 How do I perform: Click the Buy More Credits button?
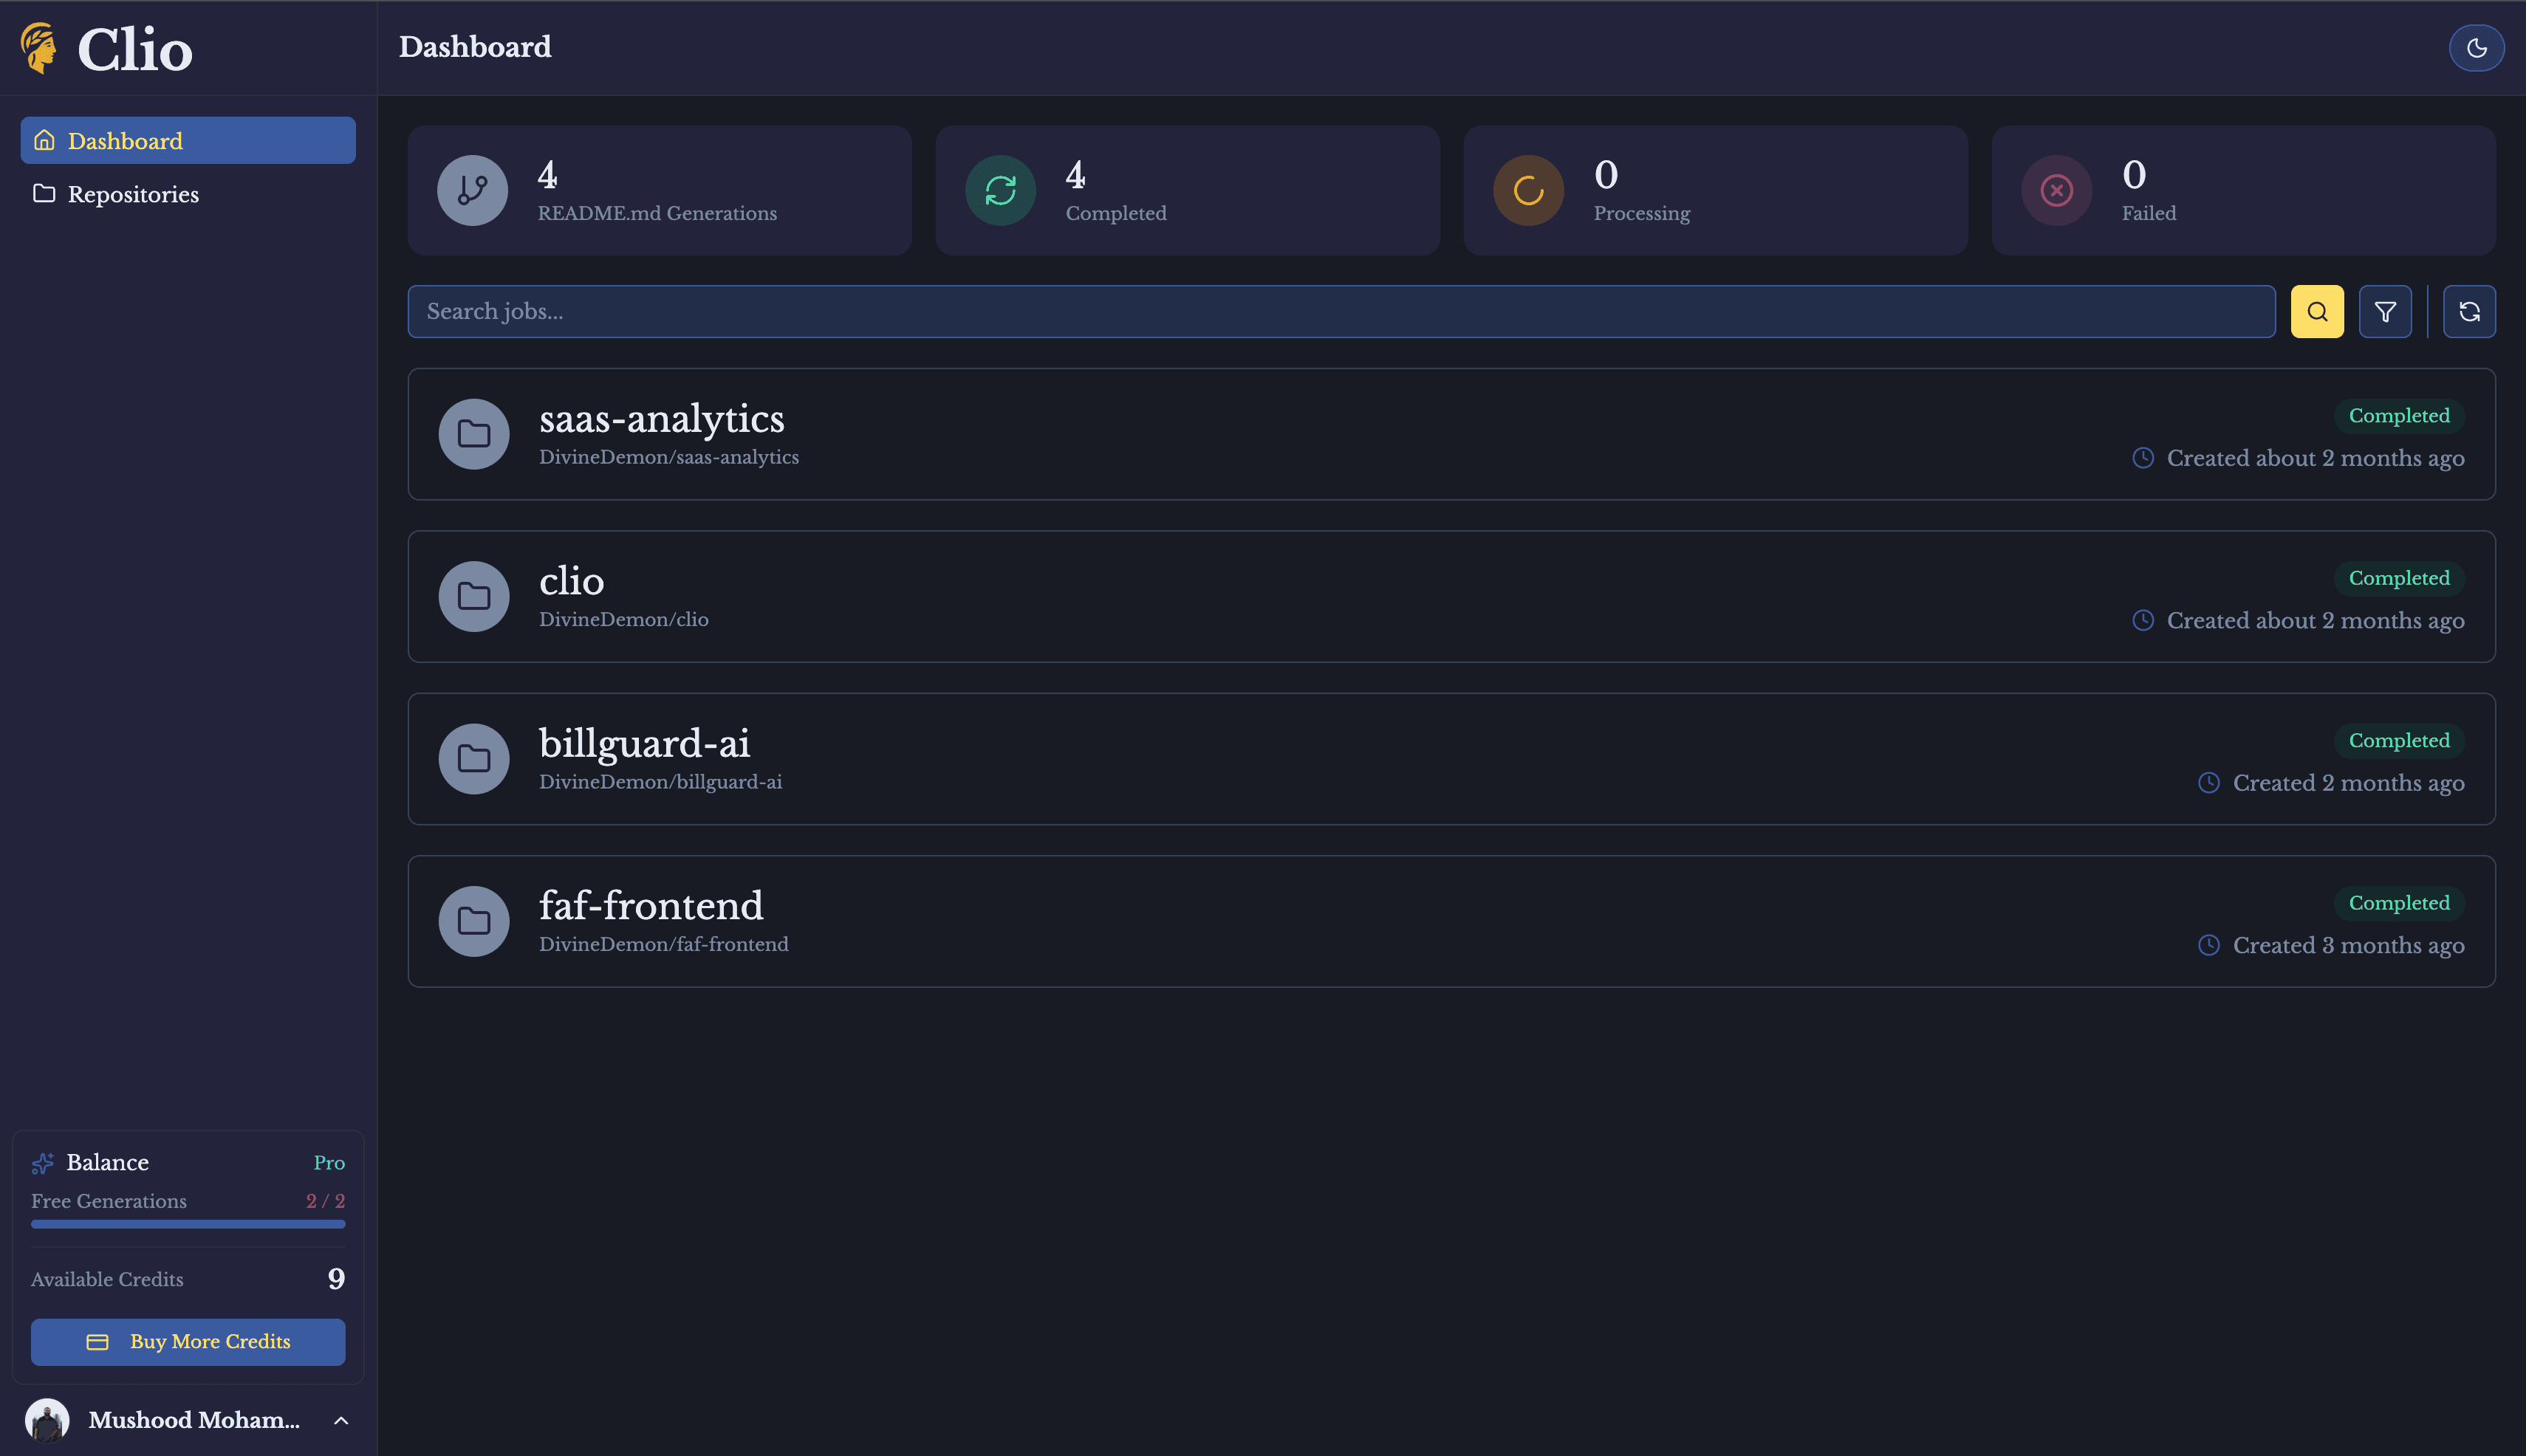tap(187, 1341)
